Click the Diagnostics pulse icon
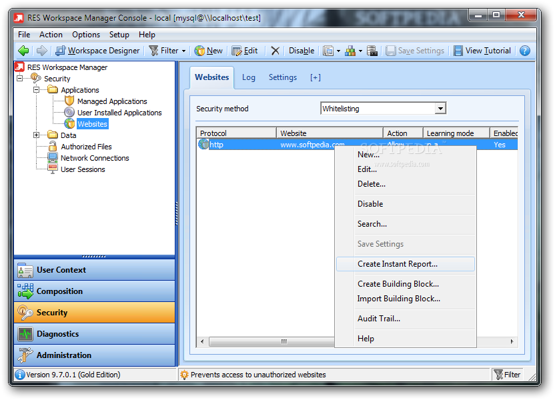The image size is (555, 400). coord(25,334)
